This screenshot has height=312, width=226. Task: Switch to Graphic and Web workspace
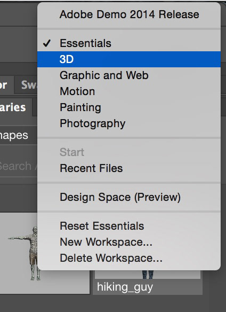coord(129,75)
